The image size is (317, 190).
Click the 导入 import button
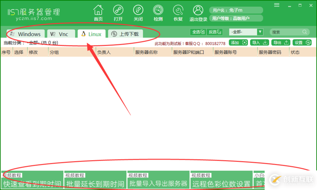click(260, 43)
